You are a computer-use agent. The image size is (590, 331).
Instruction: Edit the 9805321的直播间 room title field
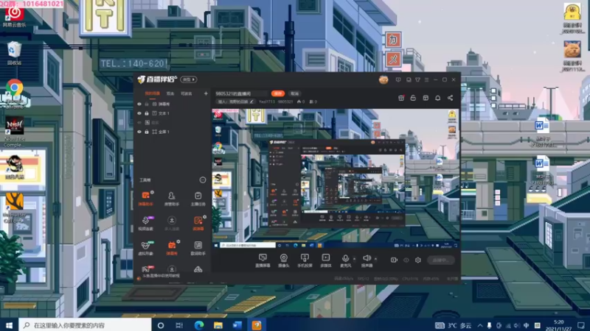coord(242,93)
